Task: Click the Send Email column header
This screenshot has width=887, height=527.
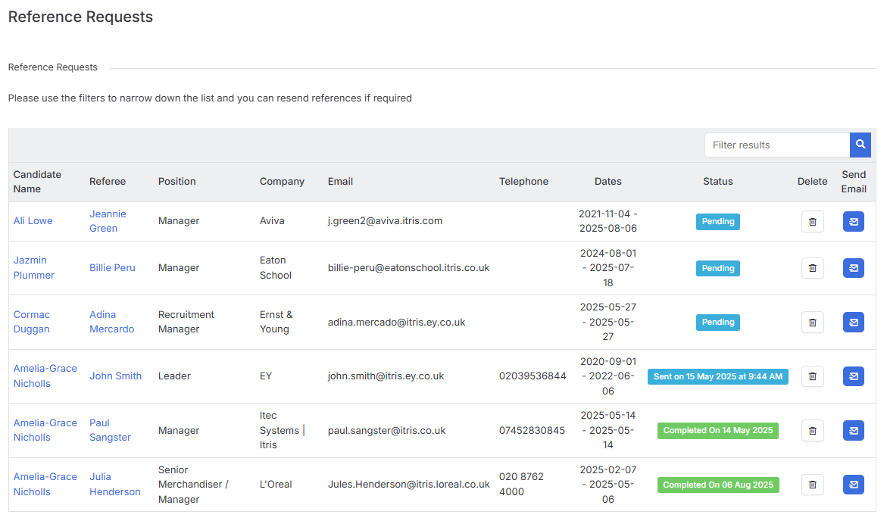Action: tap(854, 182)
